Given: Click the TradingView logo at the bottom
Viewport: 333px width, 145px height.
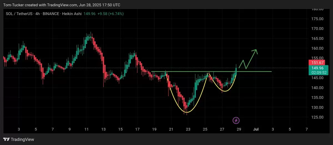Looking at the screenshot, I should (x=19, y=139).
